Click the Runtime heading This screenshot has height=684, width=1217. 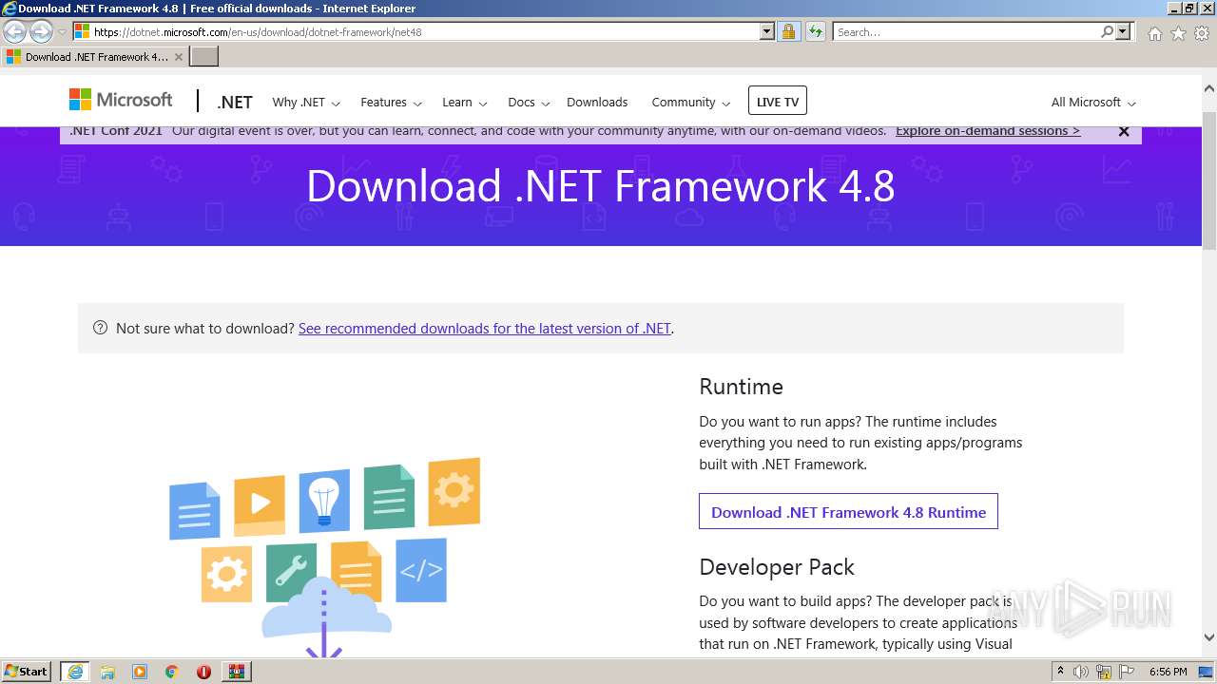tap(741, 387)
